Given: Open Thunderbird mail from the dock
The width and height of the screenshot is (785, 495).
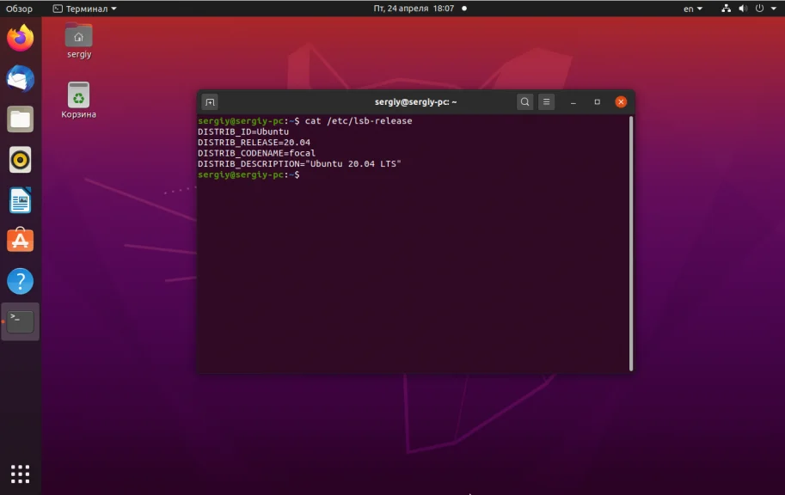Looking at the screenshot, I should tap(21, 79).
